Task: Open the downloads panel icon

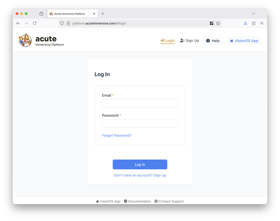Action: 245,23
